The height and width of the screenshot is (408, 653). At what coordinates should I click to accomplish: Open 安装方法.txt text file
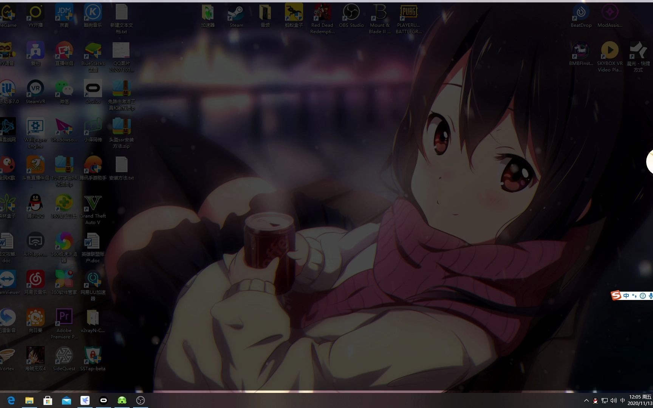tap(122, 168)
